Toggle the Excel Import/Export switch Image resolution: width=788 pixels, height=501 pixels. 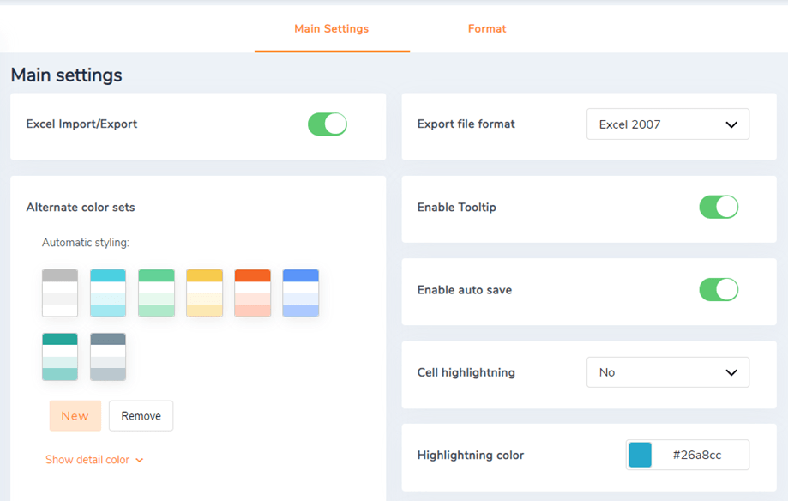pos(328,124)
